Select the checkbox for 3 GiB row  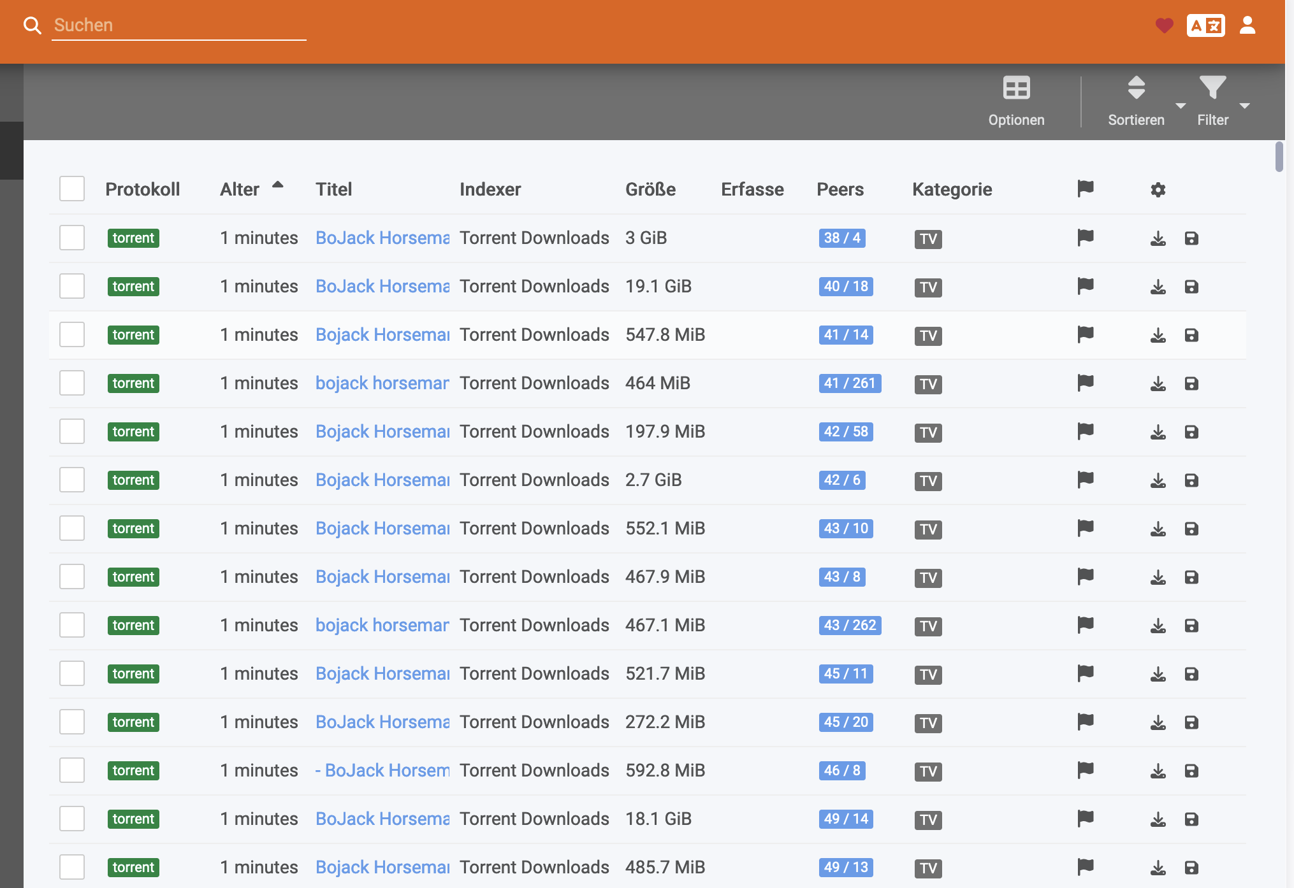(x=72, y=238)
